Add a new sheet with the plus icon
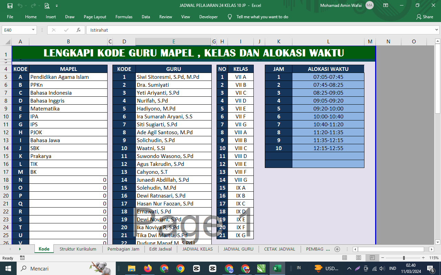The height and width of the screenshot is (275, 441). [337, 249]
